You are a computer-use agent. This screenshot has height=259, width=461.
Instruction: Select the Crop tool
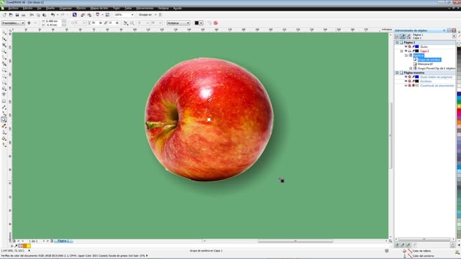click(4, 45)
